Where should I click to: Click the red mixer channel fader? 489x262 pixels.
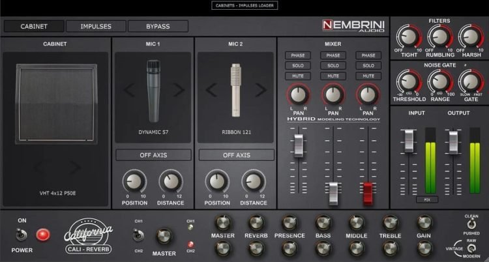coord(368,191)
